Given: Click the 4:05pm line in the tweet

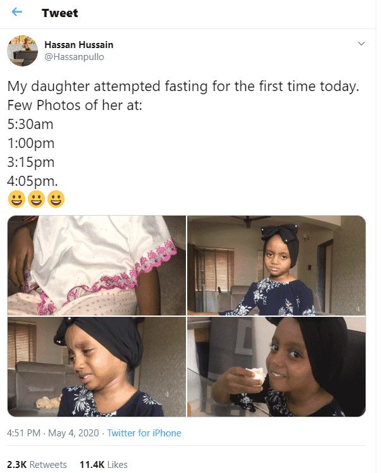Looking at the screenshot, I should (32, 181).
